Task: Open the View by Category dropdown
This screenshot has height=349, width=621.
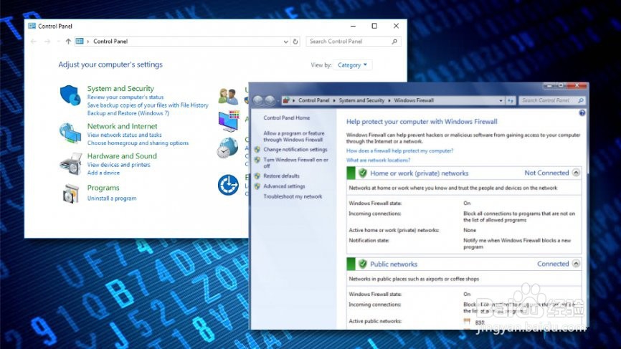Action: coord(353,65)
